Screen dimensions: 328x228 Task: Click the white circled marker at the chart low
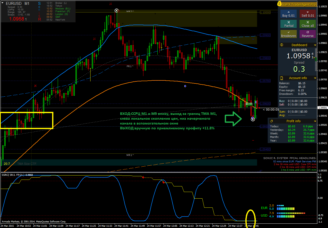point(253,119)
